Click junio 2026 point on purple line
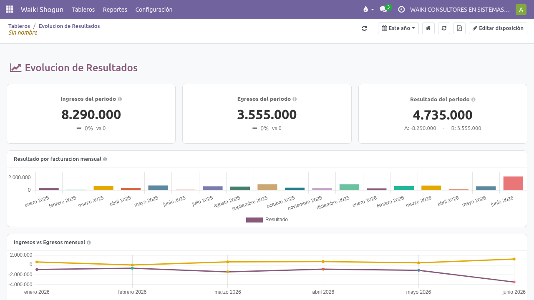534x300 pixels. 514,282
